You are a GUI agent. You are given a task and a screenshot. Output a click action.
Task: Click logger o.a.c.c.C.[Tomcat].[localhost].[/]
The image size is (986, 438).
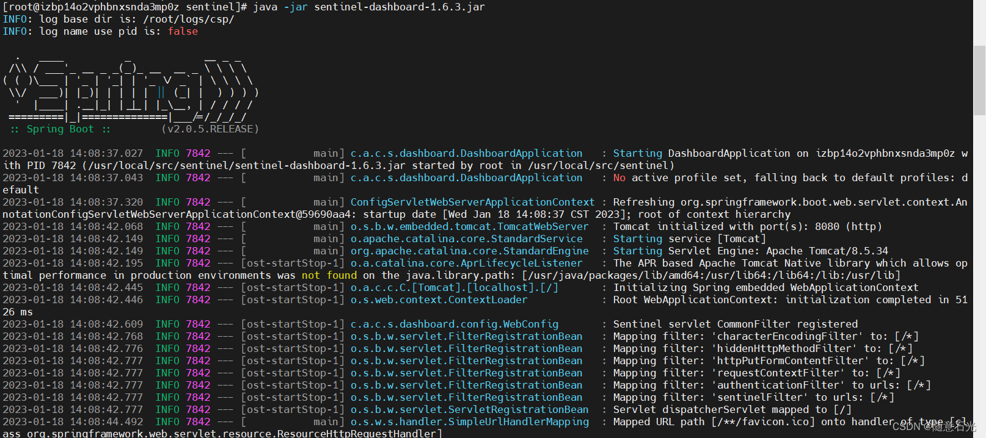tap(455, 287)
